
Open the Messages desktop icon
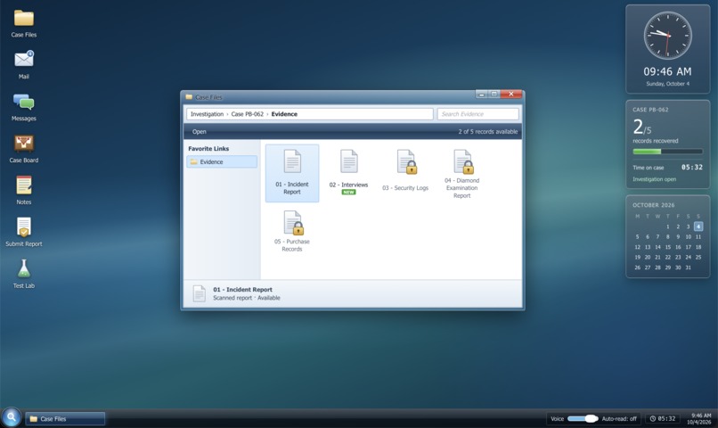coord(24,107)
